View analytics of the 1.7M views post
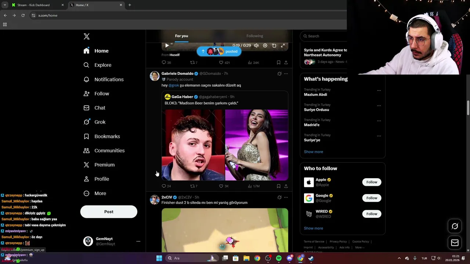Image resolution: width=470 pixels, height=264 pixels. click(254, 186)
